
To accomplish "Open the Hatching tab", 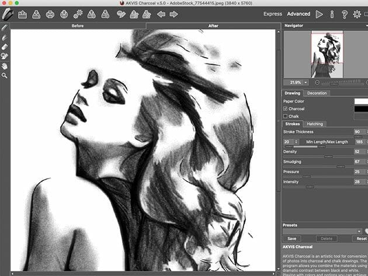I will click(315, 124).
